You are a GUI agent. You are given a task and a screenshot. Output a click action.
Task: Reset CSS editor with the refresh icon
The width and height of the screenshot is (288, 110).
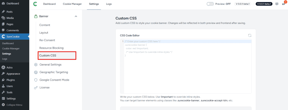pyautogui.click(x=250, y=35)
